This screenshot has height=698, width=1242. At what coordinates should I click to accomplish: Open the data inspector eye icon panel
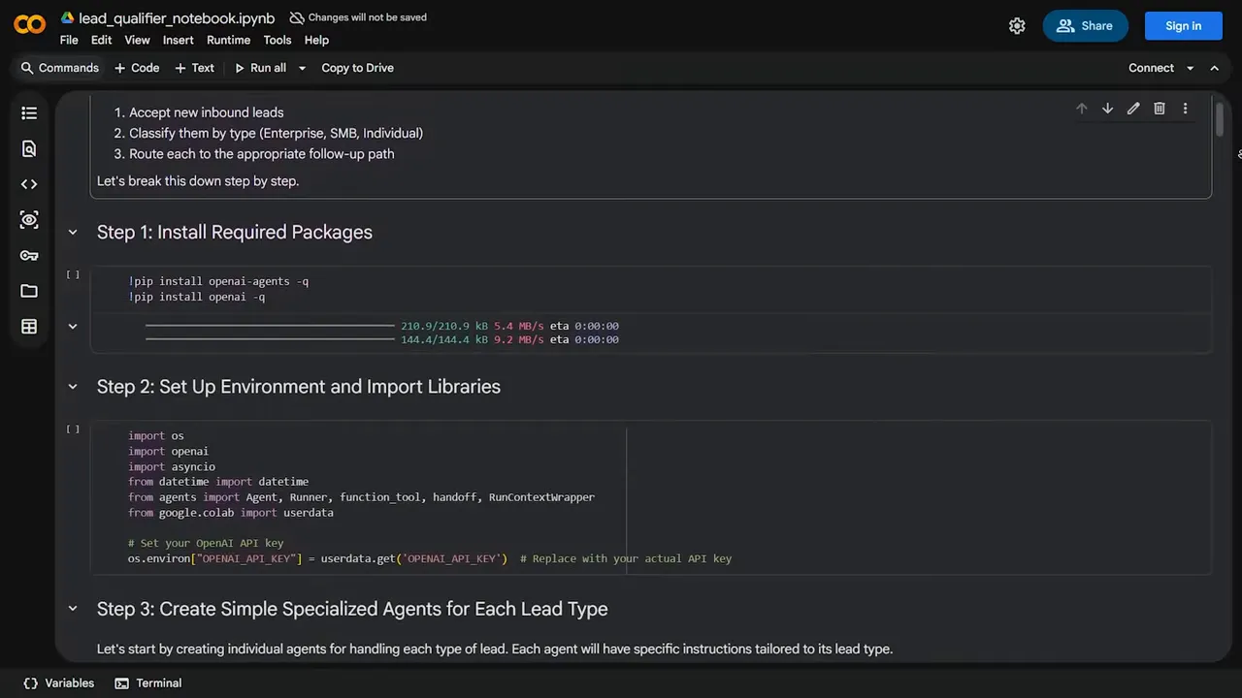pos(29,220)
